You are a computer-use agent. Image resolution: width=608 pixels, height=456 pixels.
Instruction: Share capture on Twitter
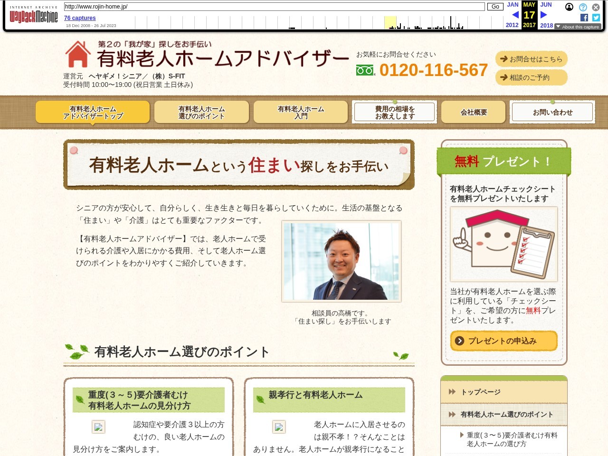[x=596, y=18]
